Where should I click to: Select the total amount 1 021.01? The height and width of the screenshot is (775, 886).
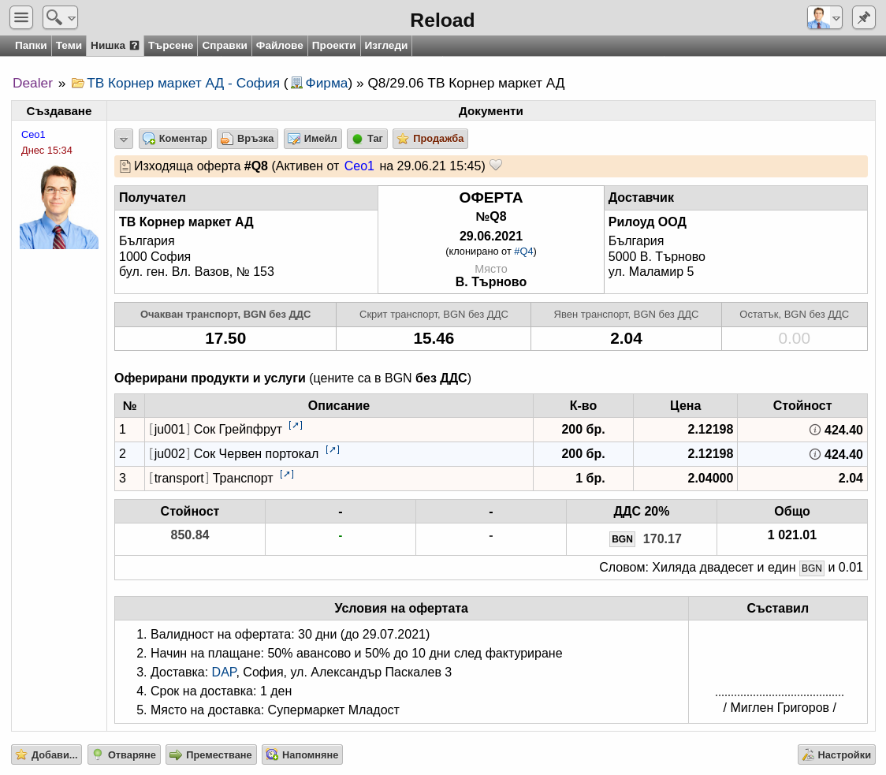[791, 535]
